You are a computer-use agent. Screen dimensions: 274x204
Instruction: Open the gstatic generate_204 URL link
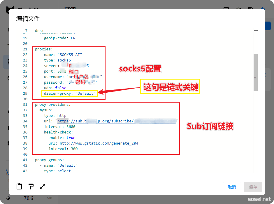tap(99, 143)
